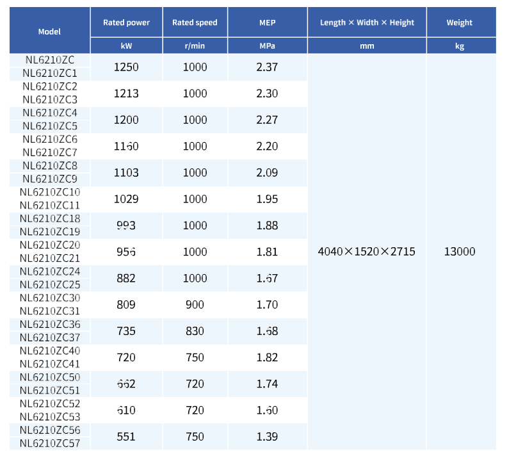Click the Rated power header
This screenshot has width=516, height=465.
click(x=126, y=22)
